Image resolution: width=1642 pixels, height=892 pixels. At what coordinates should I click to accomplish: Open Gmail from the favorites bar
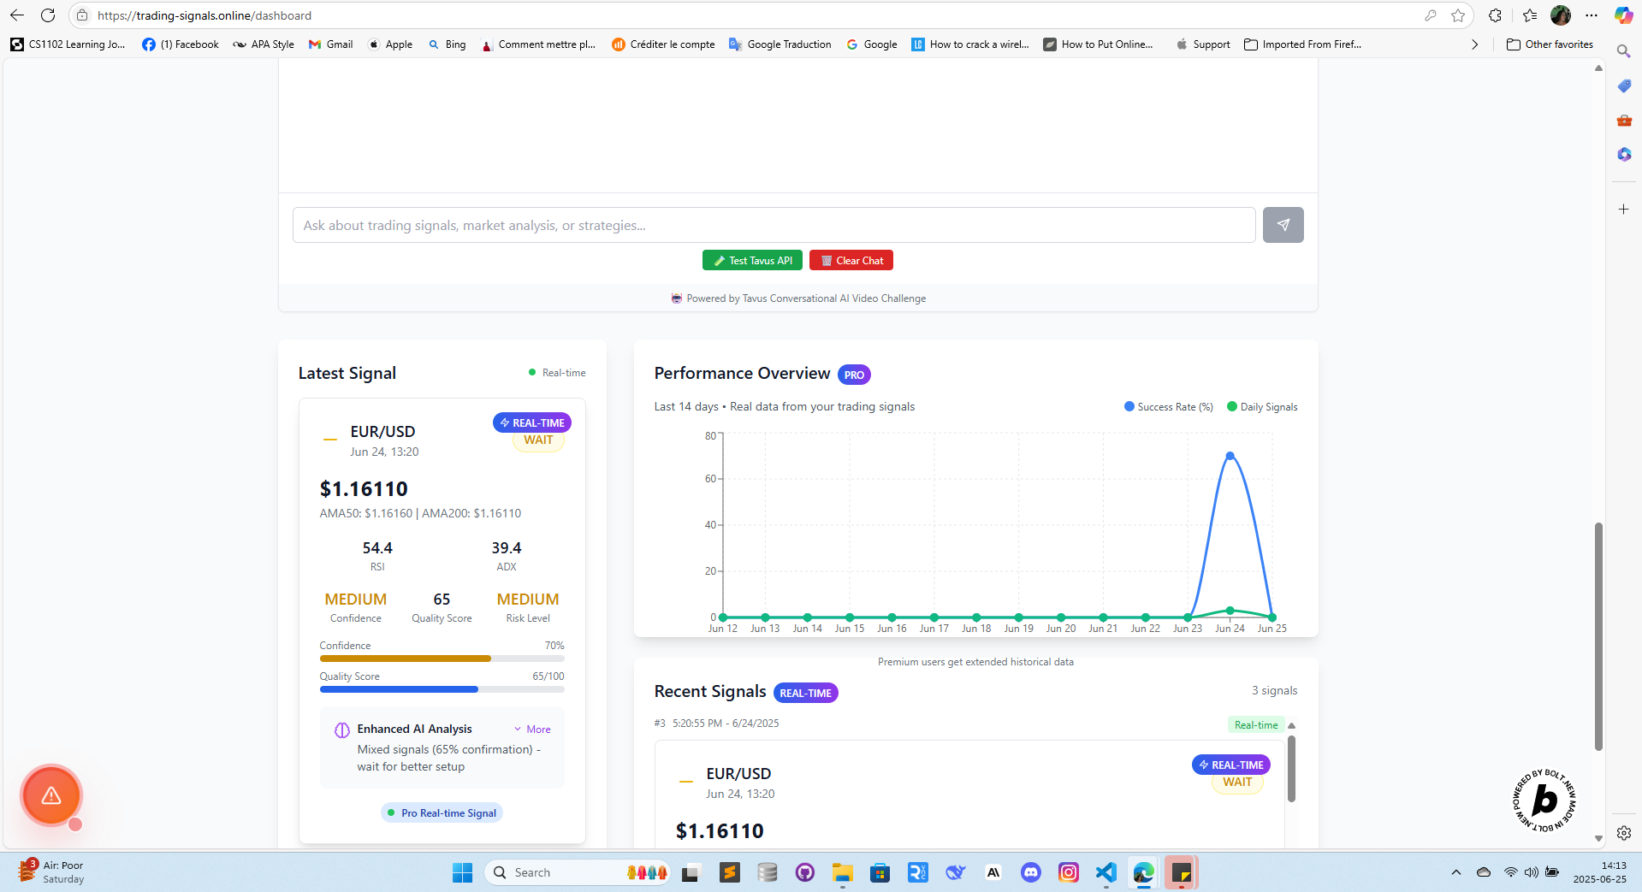pos(330,44)
